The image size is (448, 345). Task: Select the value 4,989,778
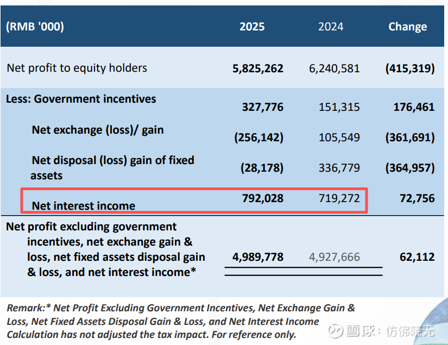(258, 257)
